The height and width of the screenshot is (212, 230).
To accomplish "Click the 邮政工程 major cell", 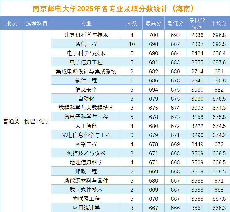I will (86, 171).
